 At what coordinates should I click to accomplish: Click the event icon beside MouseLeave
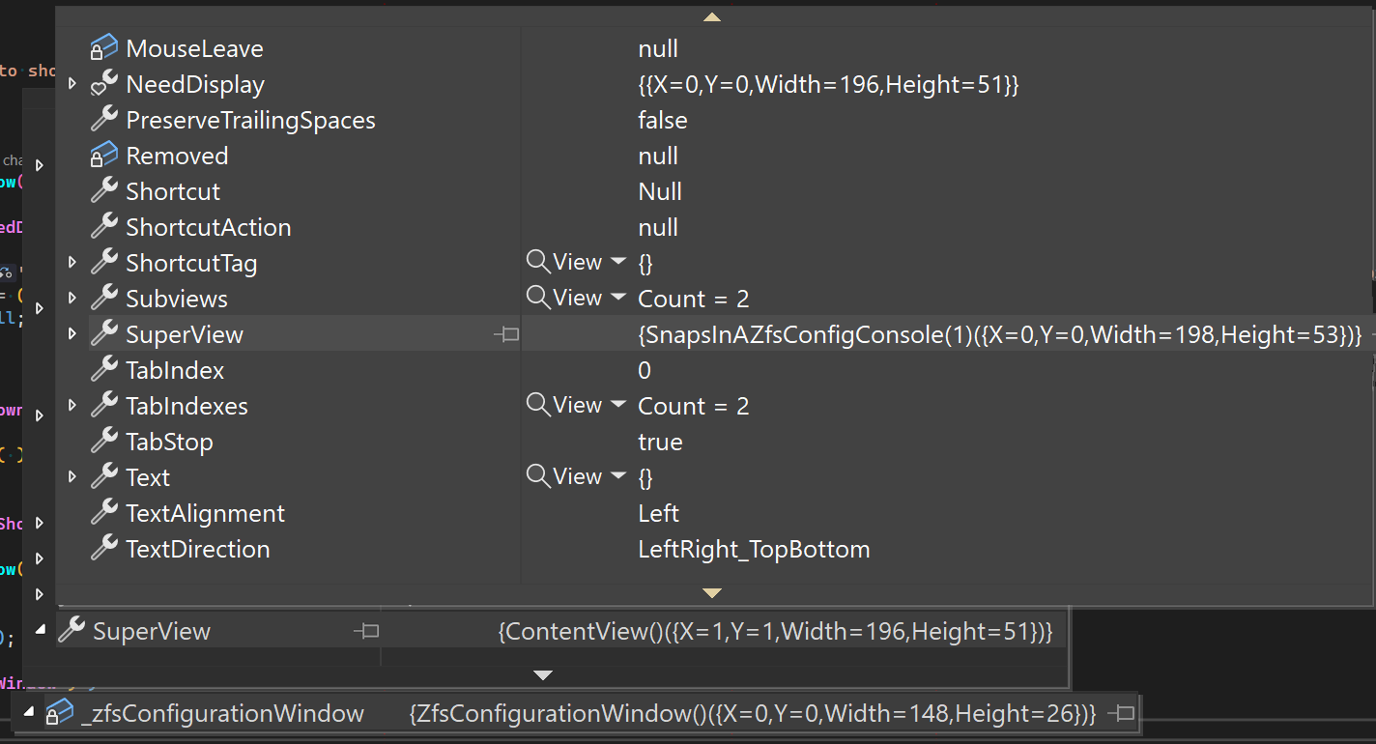click(x=103, y=47)
